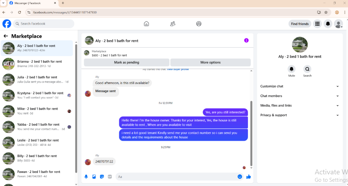
Task: Open the Chrome tab search dropdown
Action: [x=3, y=3]
